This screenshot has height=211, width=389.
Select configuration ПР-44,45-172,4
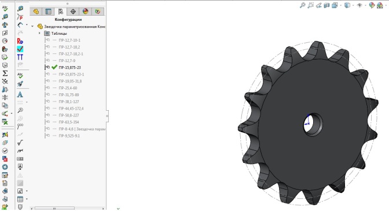(x=71, y=108)
